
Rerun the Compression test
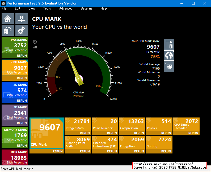click(132, 133)
